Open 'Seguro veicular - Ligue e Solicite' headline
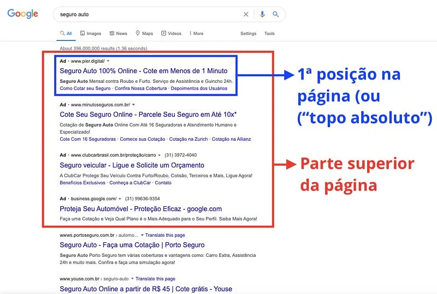 pyautogui.click(x=132, y=165)
